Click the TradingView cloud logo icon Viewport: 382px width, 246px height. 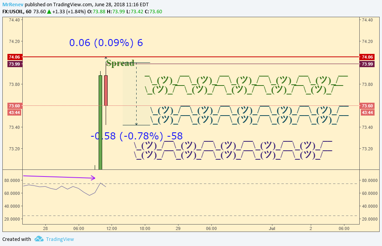(x=39, y=239)
